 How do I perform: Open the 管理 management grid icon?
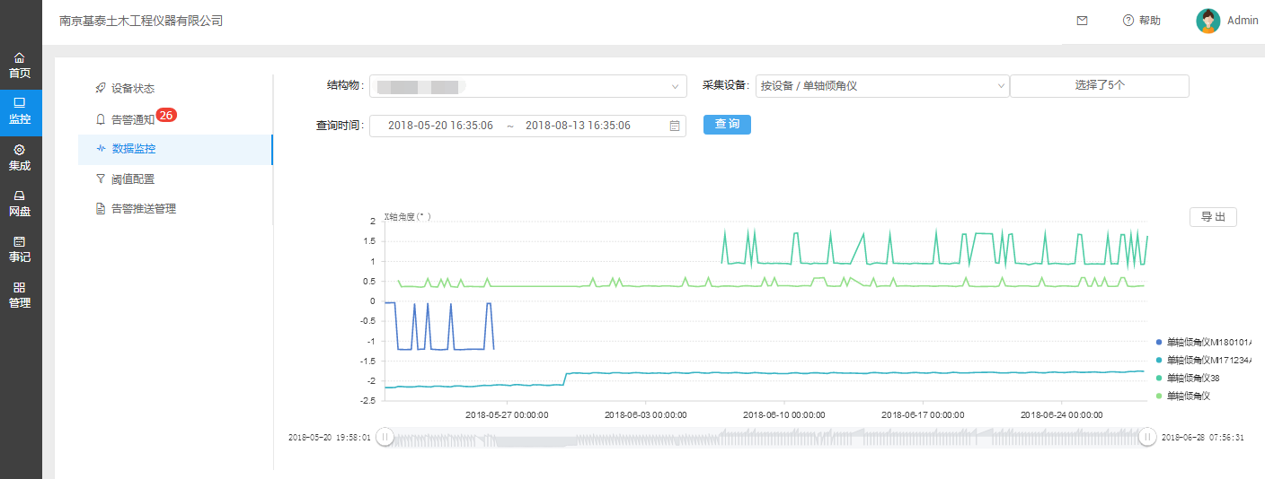tap(20, 288)
